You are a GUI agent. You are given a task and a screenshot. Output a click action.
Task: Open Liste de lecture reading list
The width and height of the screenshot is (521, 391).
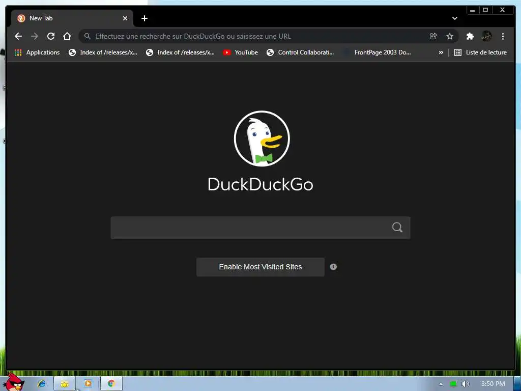(x=480, y=52)
